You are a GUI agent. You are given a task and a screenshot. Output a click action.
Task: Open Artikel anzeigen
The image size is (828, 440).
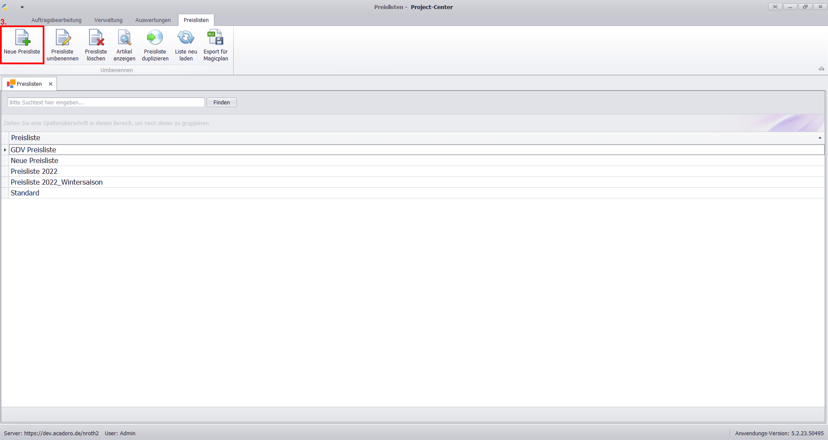click(124, 38)
